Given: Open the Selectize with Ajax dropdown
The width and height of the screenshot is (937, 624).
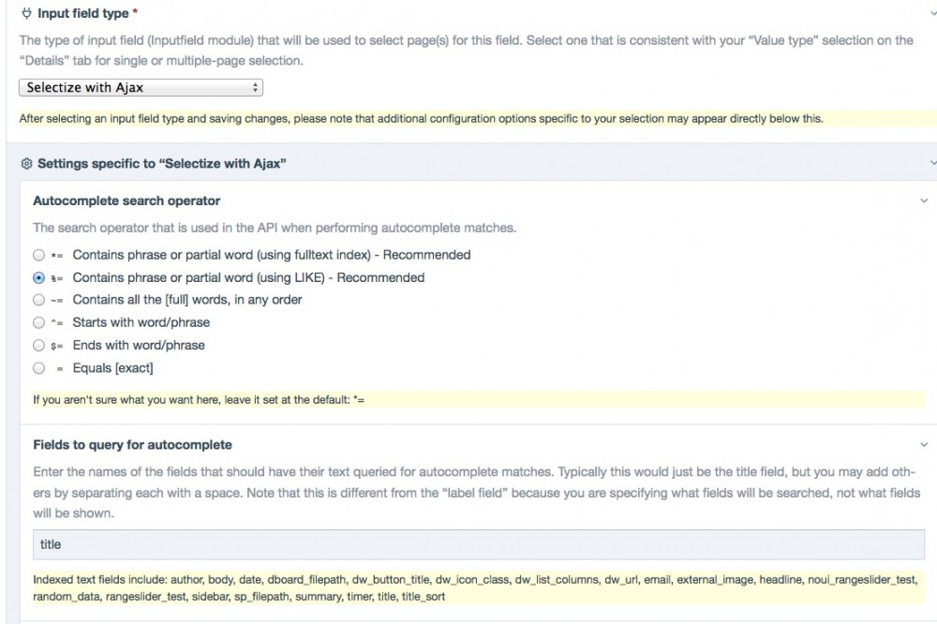Looking at the screenshot, I should coord(141,88).
